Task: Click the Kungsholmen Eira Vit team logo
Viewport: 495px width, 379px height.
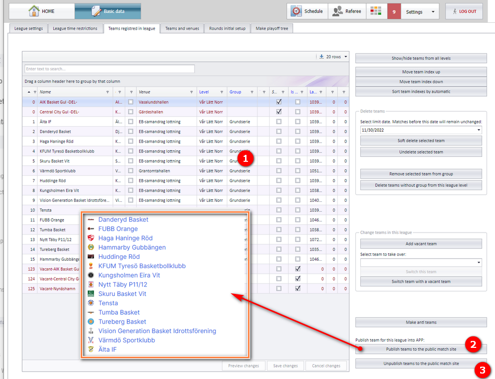Action: (x=91, y=275)
